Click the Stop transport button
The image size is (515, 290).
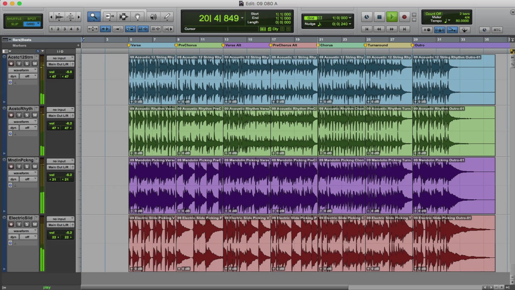coord(379,17)
